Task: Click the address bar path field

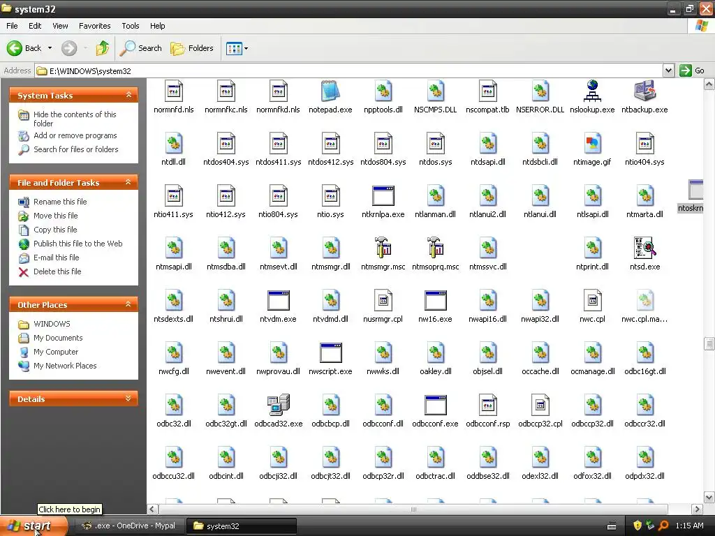Action: coord(349,70)
